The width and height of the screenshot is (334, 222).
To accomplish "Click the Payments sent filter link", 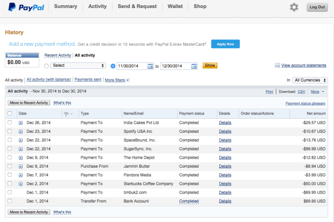I will pyautogui.click(x=88, y=80).
